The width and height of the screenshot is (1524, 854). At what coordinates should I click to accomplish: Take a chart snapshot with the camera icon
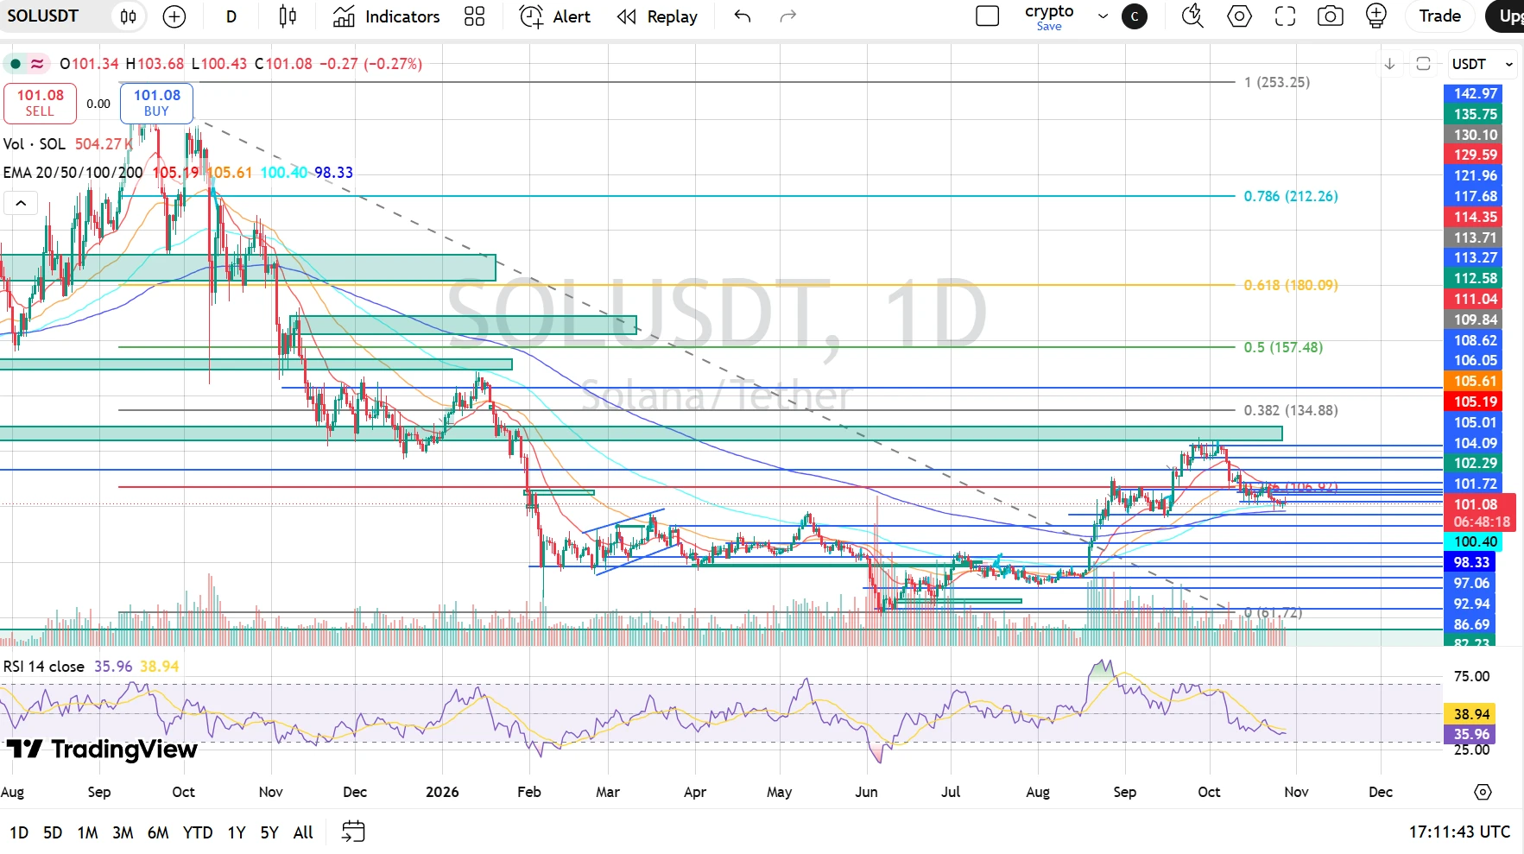(x=1331, y=16)
